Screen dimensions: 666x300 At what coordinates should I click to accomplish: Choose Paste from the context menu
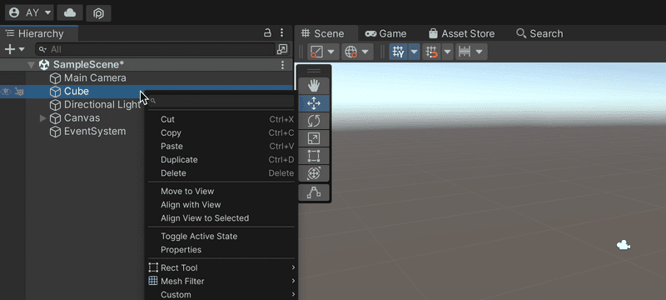pyautogui.click(x=221, y=146)
